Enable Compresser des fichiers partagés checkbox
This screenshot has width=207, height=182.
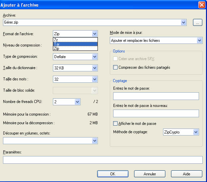[116, 67]
